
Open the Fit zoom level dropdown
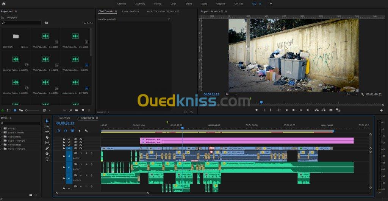pos(231,94)
